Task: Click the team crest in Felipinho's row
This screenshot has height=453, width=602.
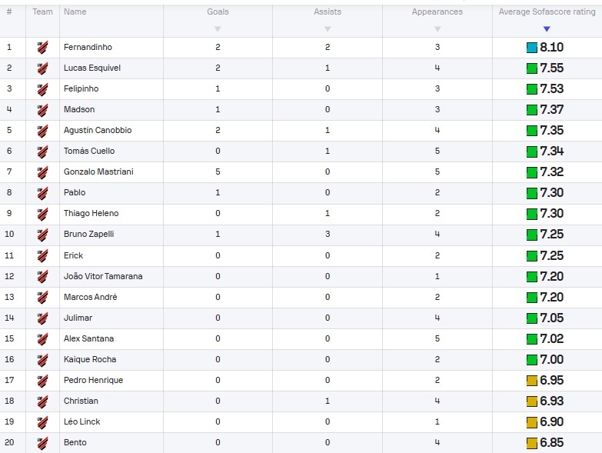Action: tap(42, 89)
